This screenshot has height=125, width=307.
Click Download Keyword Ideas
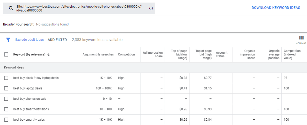point(276,8)
